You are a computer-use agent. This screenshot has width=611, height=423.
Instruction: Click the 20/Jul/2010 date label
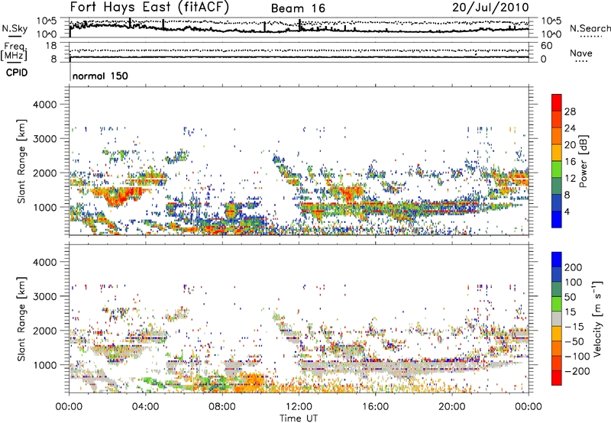[490, 8]
